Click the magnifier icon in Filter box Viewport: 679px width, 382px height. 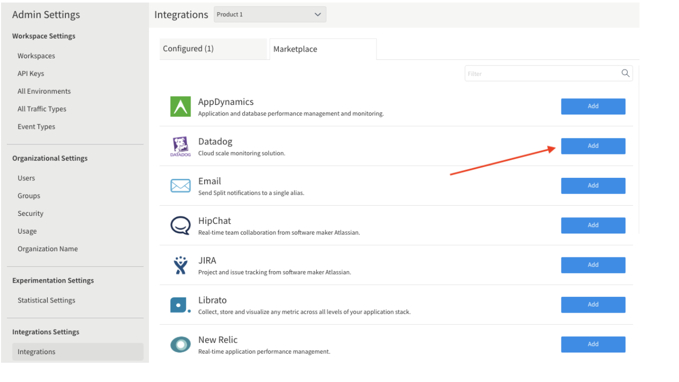626,73
